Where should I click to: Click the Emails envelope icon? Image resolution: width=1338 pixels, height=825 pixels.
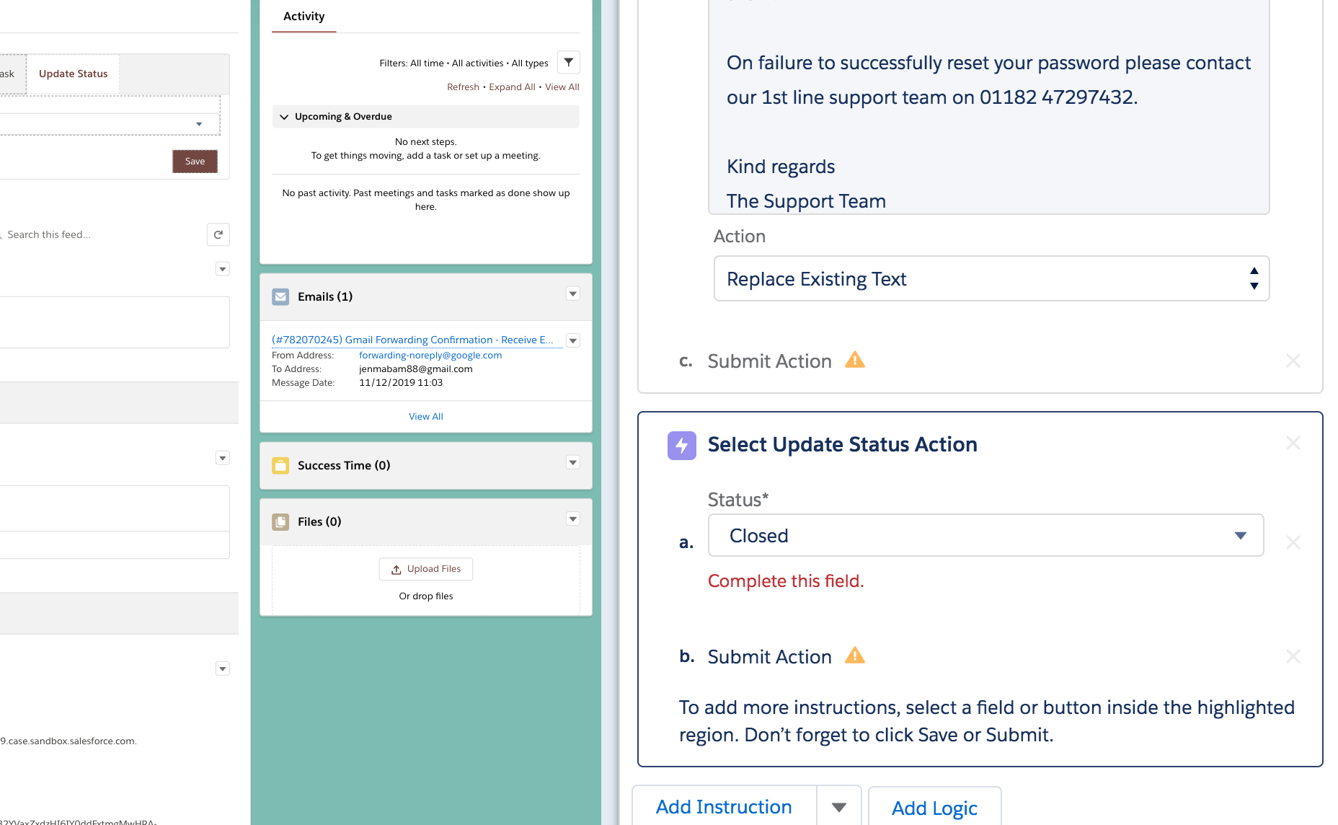281,297
